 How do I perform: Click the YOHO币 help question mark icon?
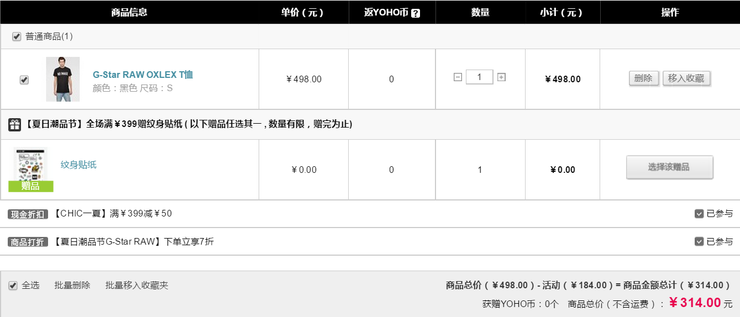pyautogui.click(x=416, y=13)
